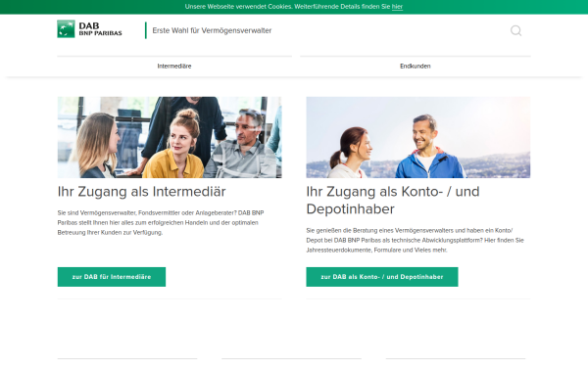Click 'zur DAB als Konto- / und Depotinhaber' button

click(382, 277)
